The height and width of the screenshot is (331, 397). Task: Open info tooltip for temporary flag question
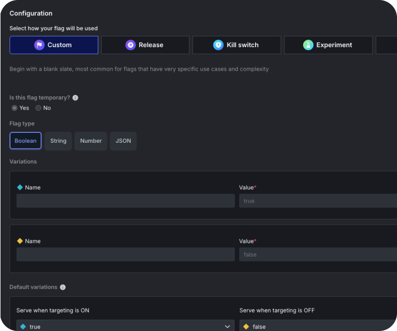75,98
